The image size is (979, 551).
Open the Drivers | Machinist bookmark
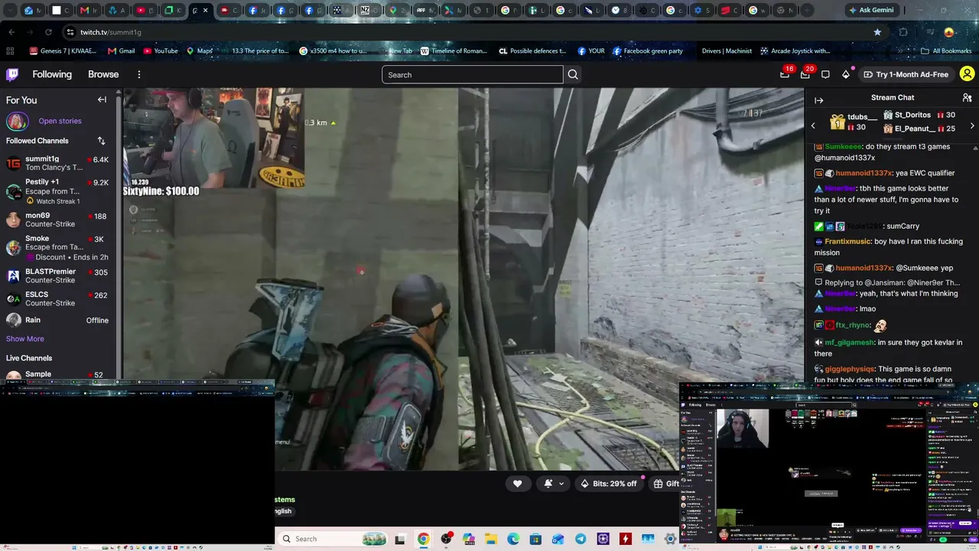click(x=727, y=51)
